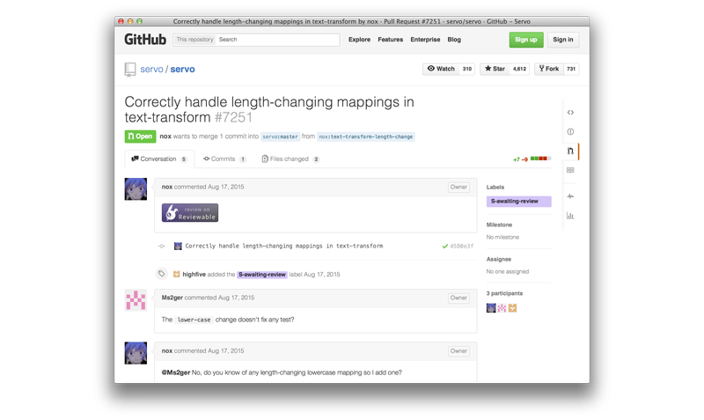Open the Features menu link
The height and width of the screenshot is (420, 704).
click(391, 40)
